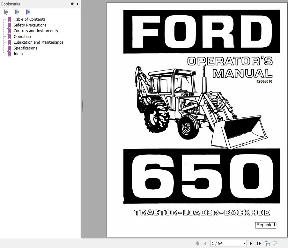Collapse the Bookmarks panel with its arrow

pyautogui.click(x=77, y=4)
